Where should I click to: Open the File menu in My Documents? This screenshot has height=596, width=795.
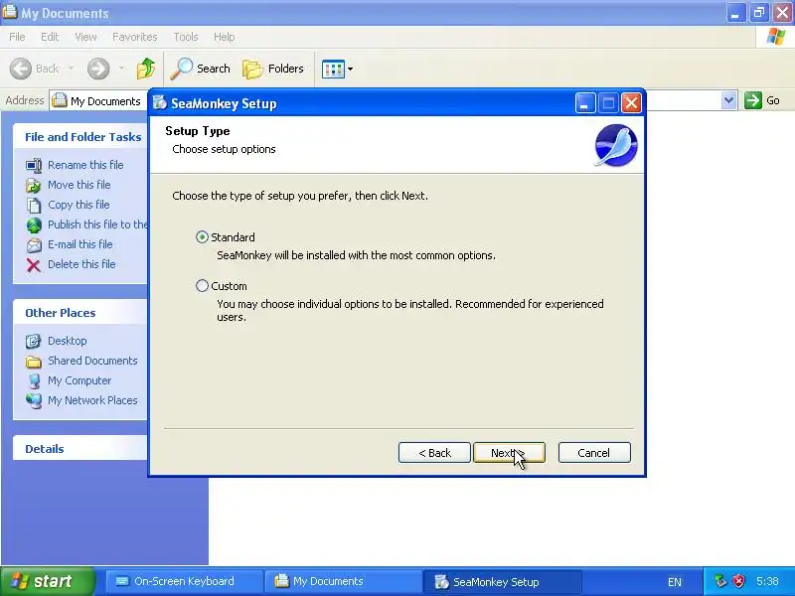pos(17,37)
